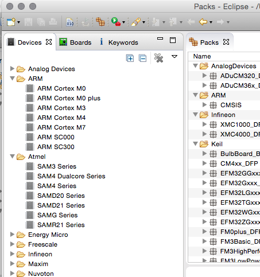
Task: Click the remove filters icon in Devices
Action: click(158, 58)
